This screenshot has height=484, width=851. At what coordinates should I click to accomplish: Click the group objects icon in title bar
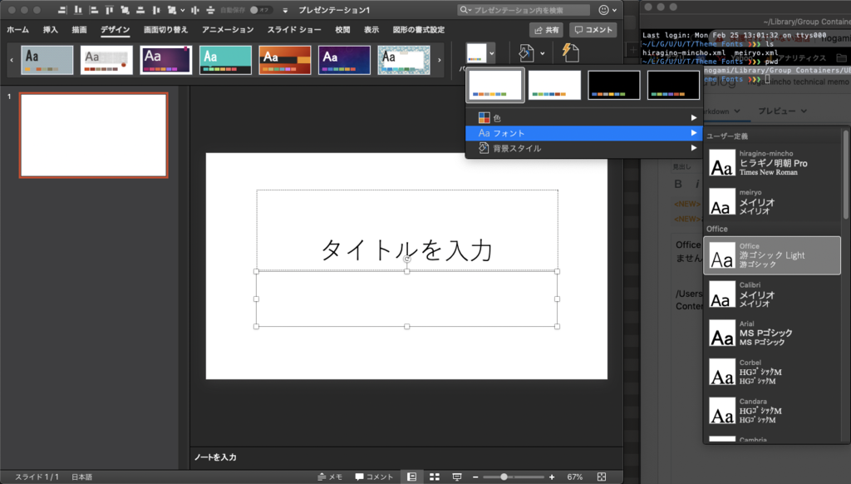125,10
